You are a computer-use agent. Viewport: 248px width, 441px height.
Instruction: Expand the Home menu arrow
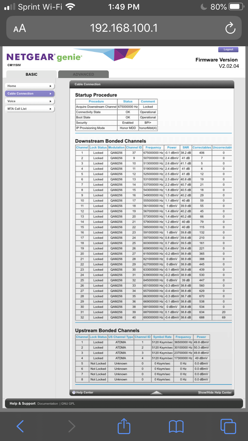[x=50, y=86]
